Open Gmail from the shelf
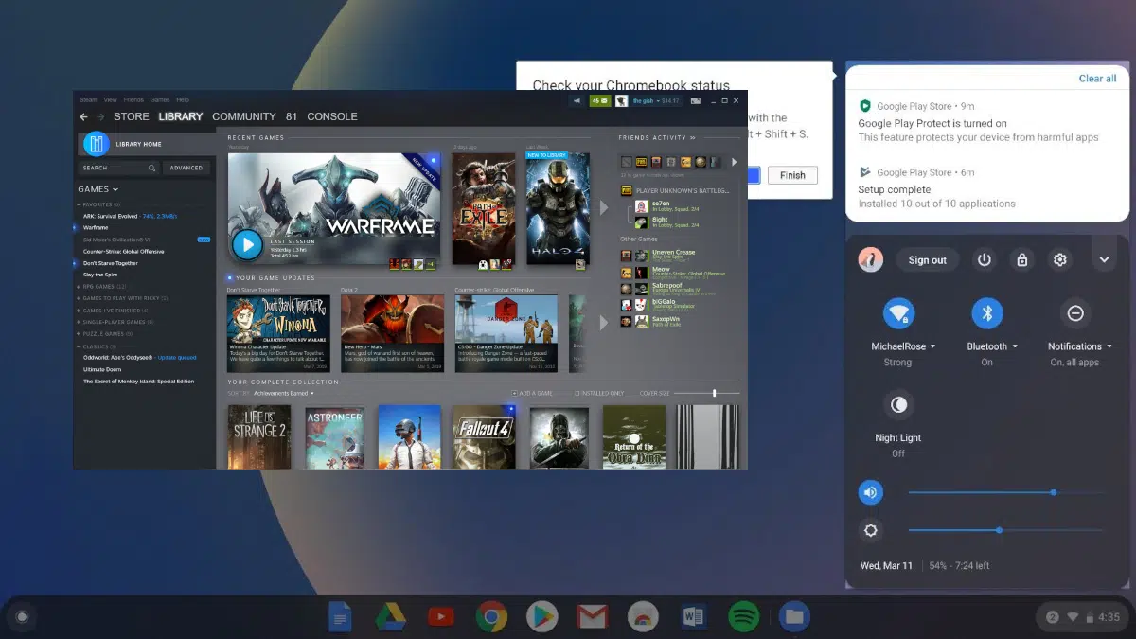1136x639 pixels. [592, 617]
